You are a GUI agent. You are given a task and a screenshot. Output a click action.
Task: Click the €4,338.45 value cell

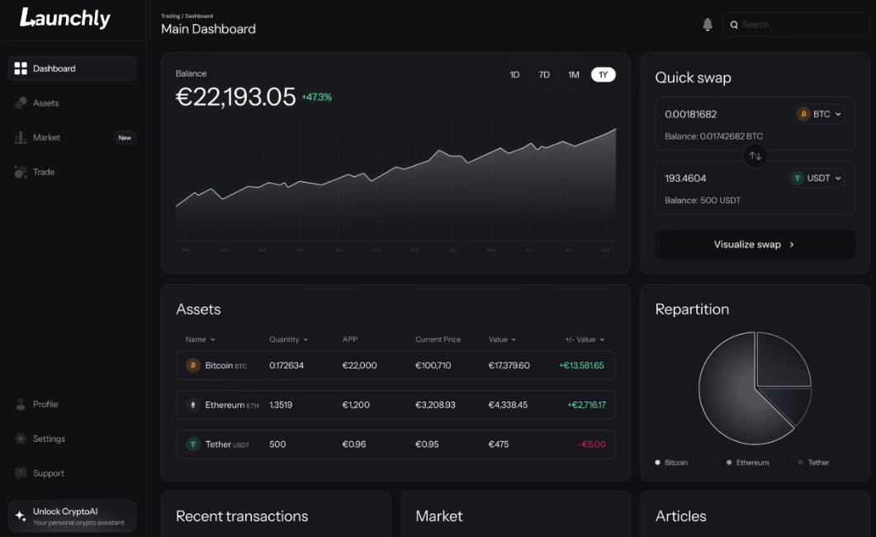point(508,405)
